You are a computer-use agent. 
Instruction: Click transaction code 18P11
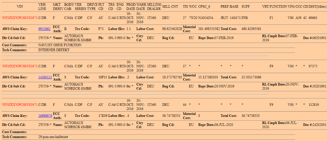point(103,77)
